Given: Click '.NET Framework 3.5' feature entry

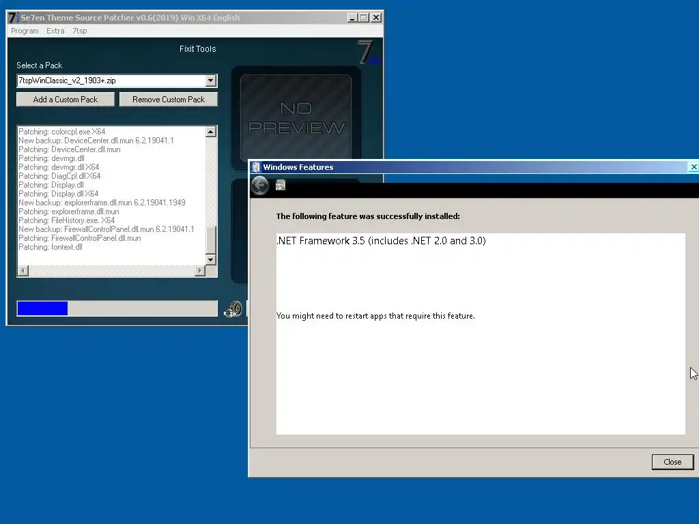Looking at the screenshot, I should tap(381, 241).
